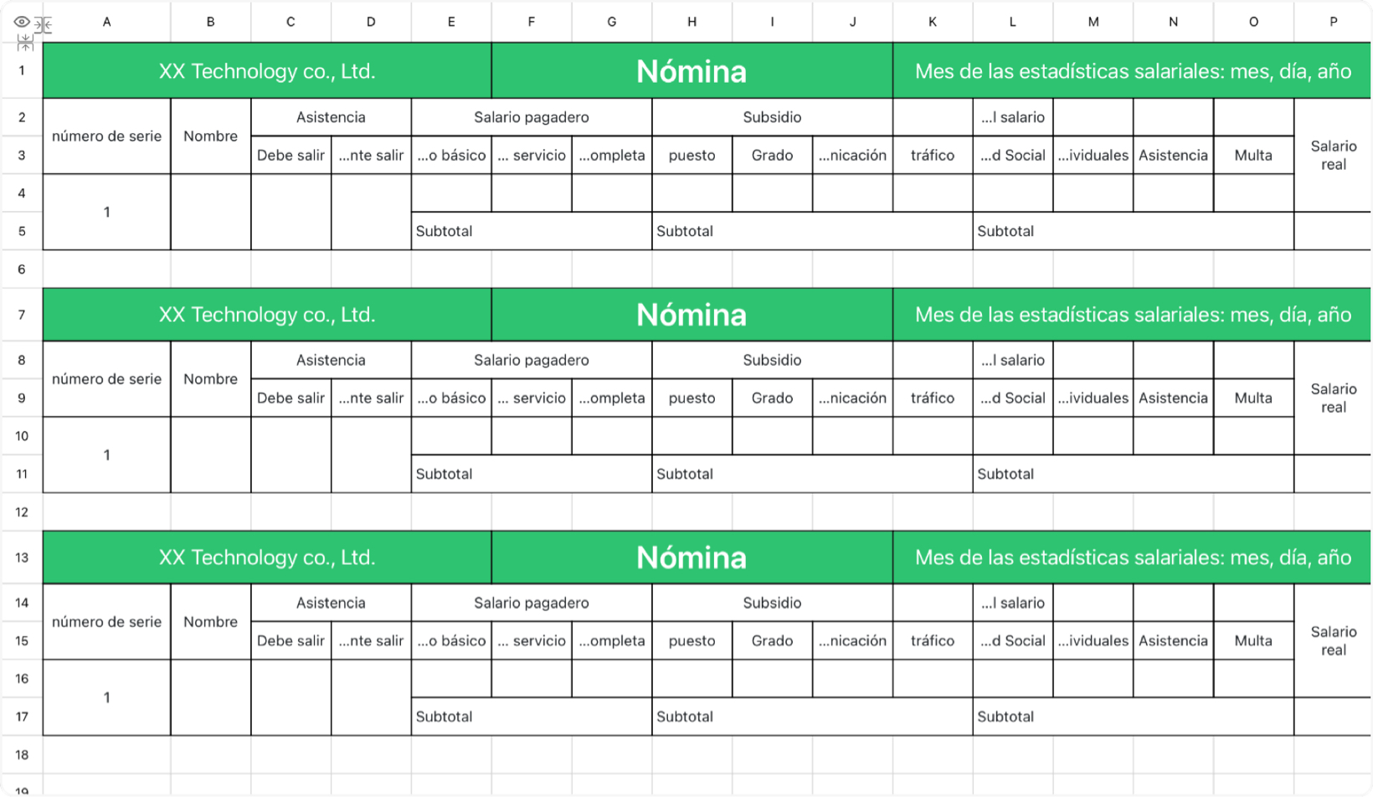Click Nombre header in the second table

click(x=210, y=379)
